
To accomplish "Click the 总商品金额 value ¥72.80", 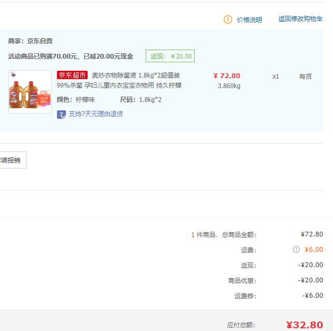I will (x=312, y=234).
